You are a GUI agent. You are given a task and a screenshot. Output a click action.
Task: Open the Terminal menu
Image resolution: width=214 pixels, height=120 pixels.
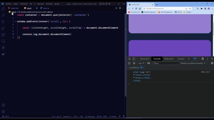pyautogui.click(x=49, y=4)
